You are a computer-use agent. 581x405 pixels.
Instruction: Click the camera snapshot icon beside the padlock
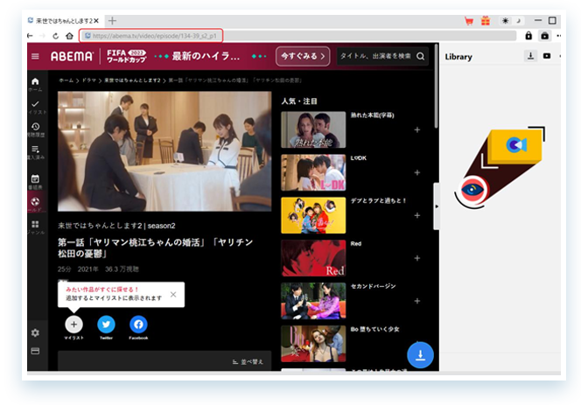coord(544,36)
